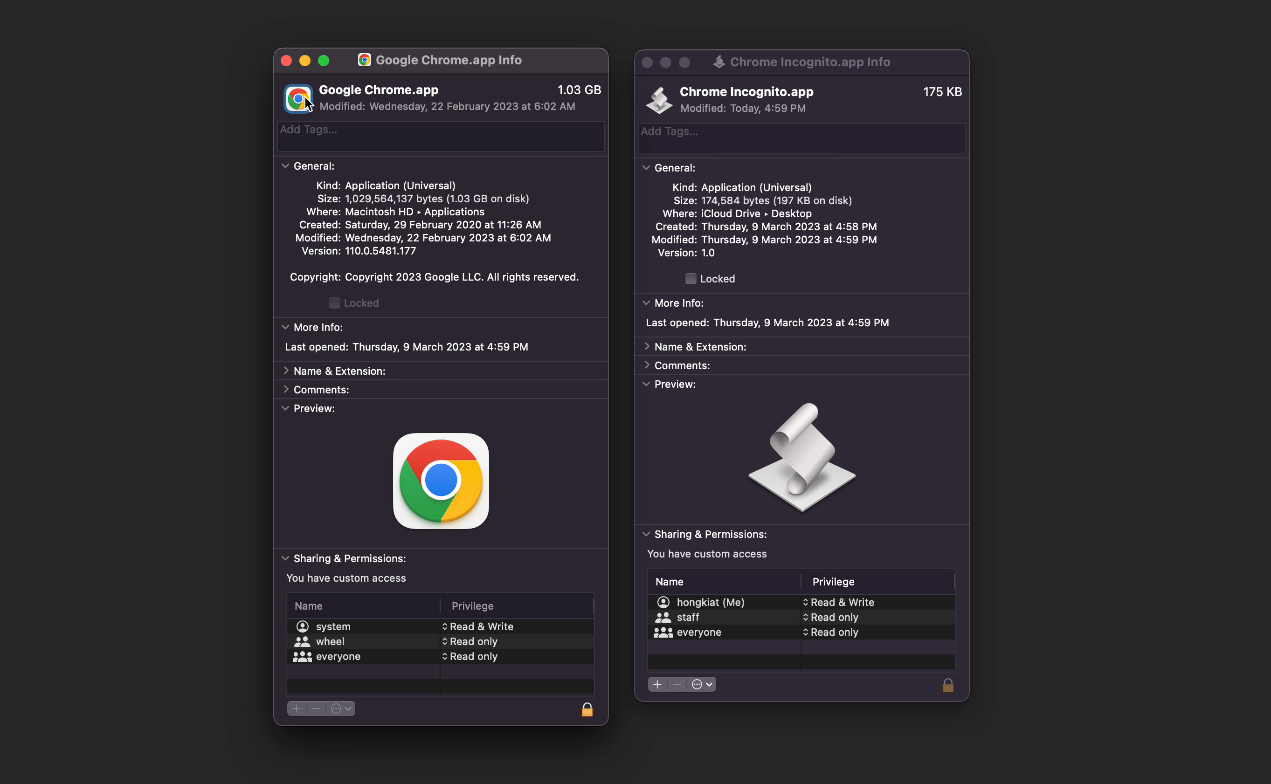Collapse More Info in Chrome Incognito Info
The image size is (1271, 784).
pos(646,303)
